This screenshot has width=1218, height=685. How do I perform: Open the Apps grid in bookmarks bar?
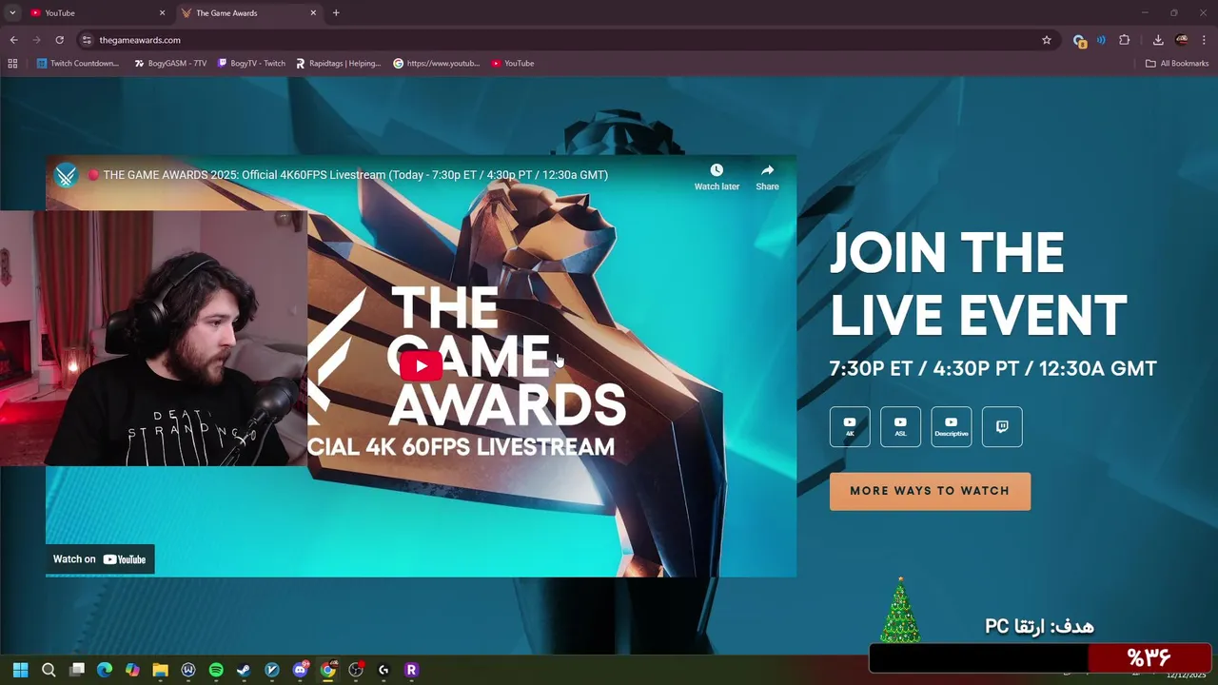pyautogui.click(x=12, y=64)
